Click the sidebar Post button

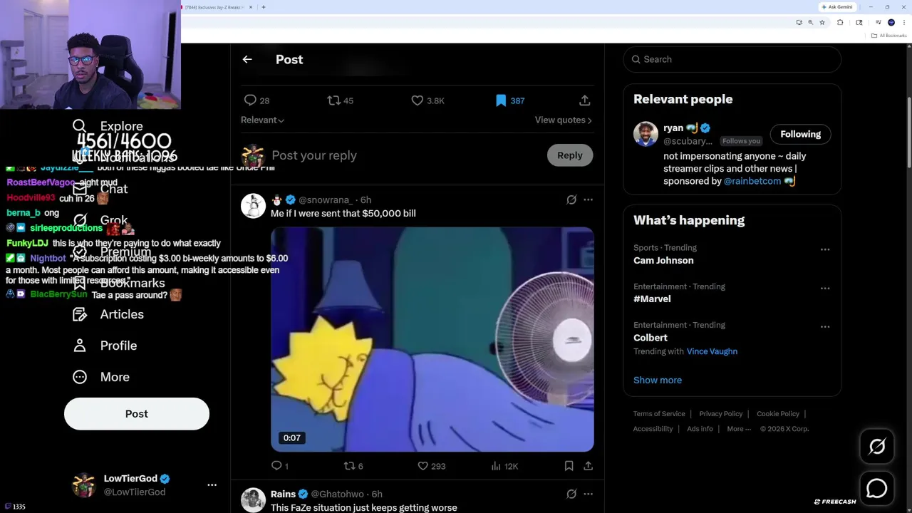(x=137, y=414)
